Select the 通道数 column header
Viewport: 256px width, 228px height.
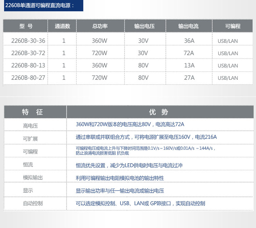click(62, 26)
